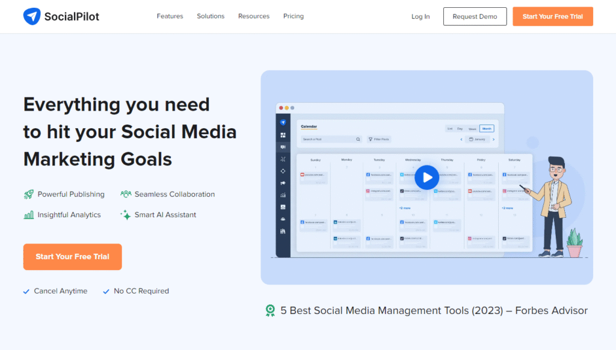Click the Powerful Publishing rocket icon
The image size is (616, 350).
(x=29, y=194)
